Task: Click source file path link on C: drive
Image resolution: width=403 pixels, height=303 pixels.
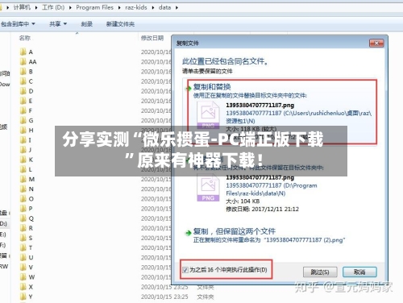Action: [x=298, y=117]
